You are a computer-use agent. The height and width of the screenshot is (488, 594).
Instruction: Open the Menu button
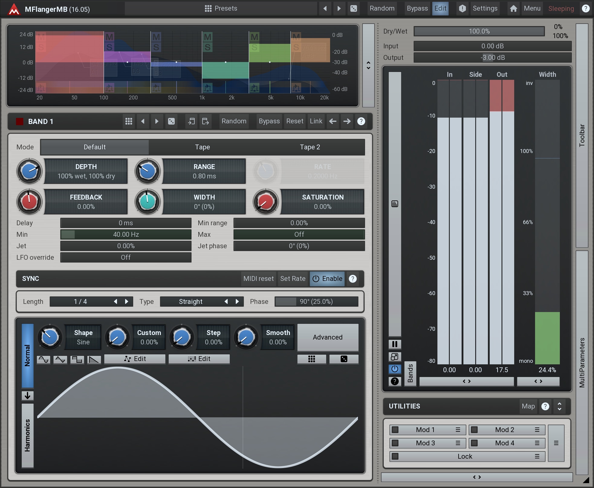tap(532, 8)
